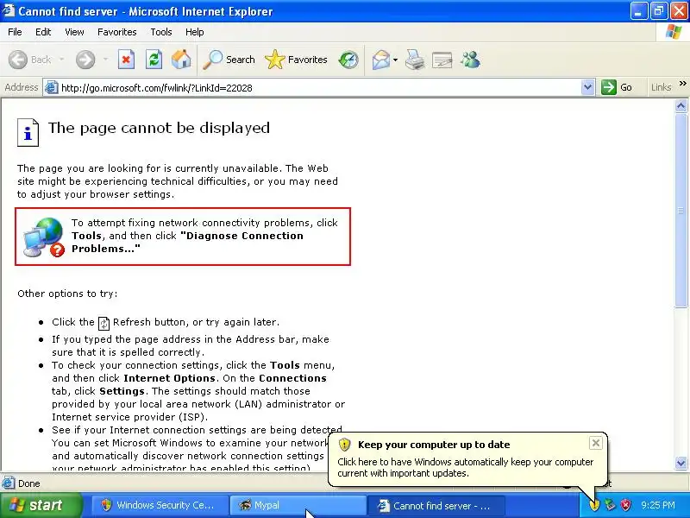
Task: Click the scrollbar up arrow
Action: tap(681, 105)
